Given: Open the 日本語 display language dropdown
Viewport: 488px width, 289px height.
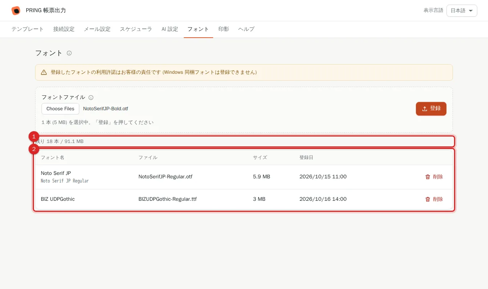Looking at the screenshot, I should (x=462, y=11).
